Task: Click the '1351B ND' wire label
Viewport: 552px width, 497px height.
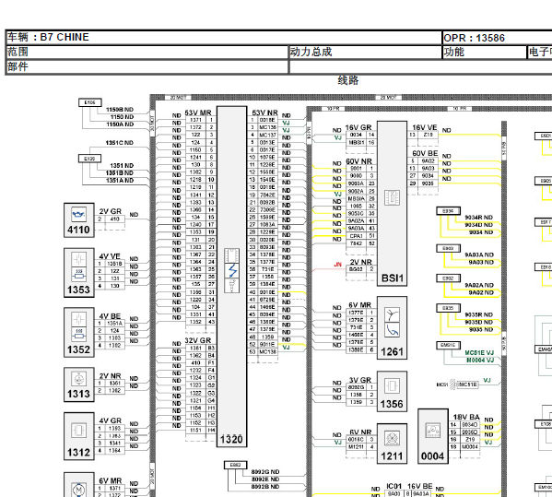Action: (x=120, y=173)
